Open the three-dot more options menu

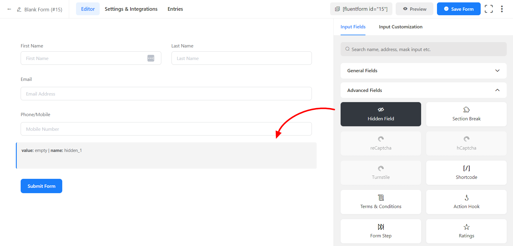coord(502,9)
